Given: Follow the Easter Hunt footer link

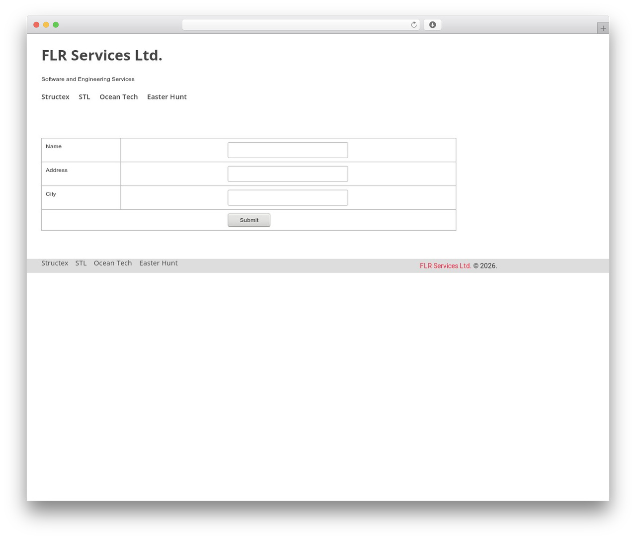Looking at the screenshot, I should 159,263.
